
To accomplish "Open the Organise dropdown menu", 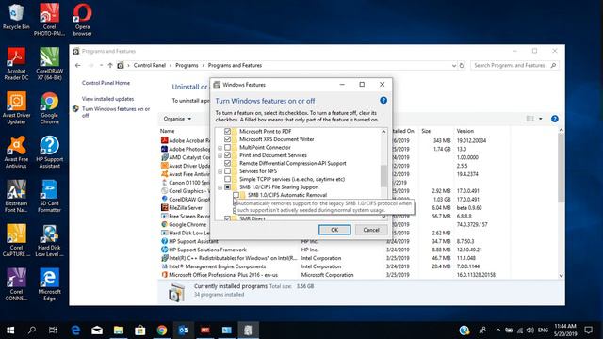I will click(177, 119).
